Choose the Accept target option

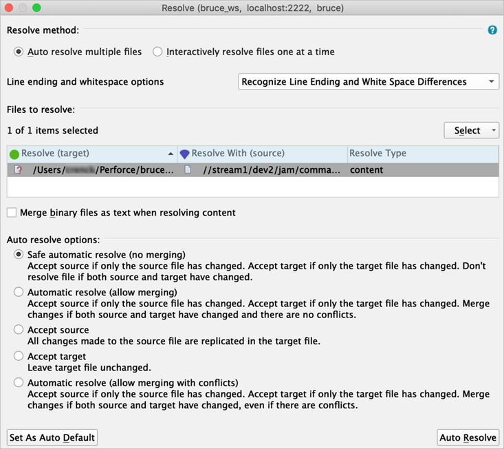[x=19, y=357]
